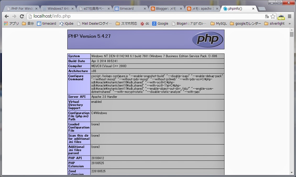Show more bookmarks with the » chevron
Image resolution: width=296 pixels, height=177 pixels.
click(289, 24)
